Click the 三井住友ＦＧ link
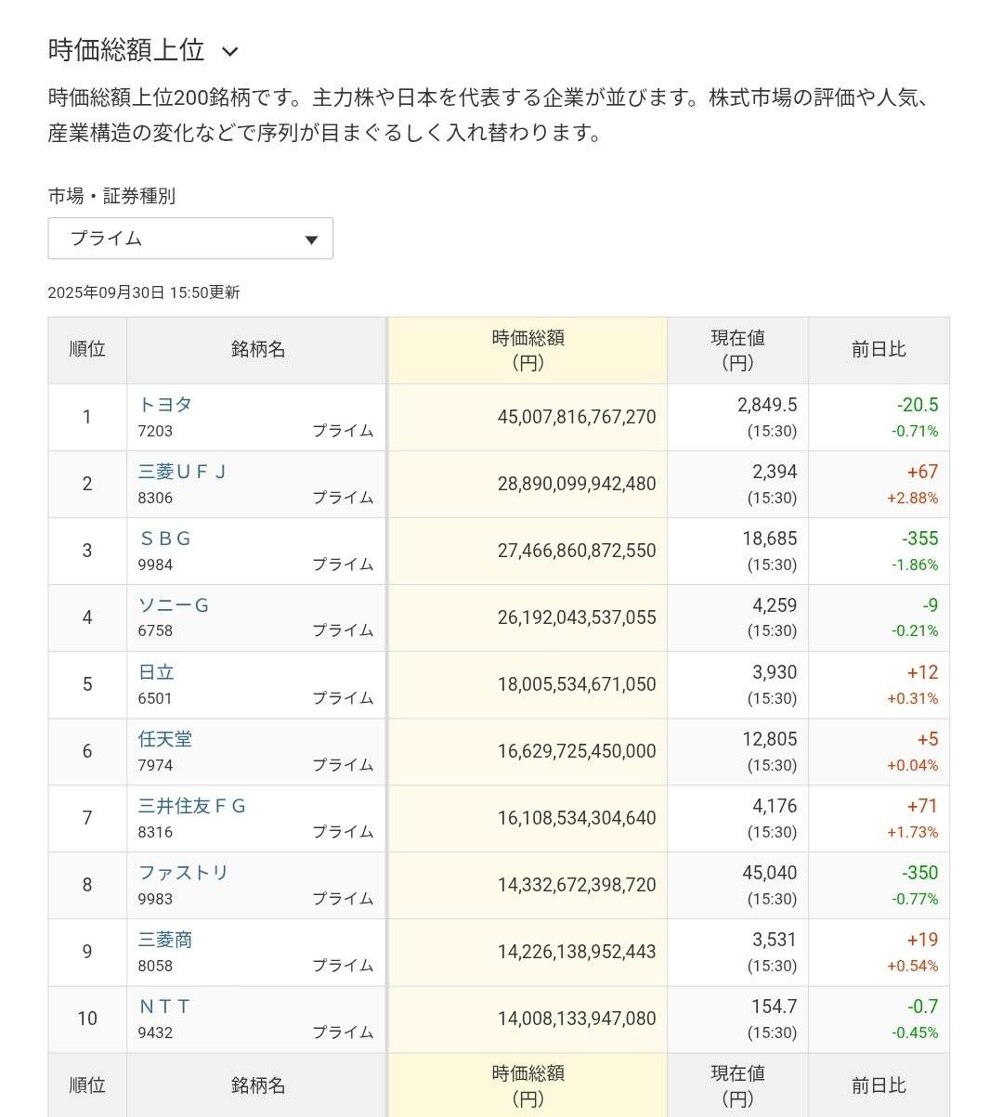Viewport: 1003px width, 1117px height. 192,806
